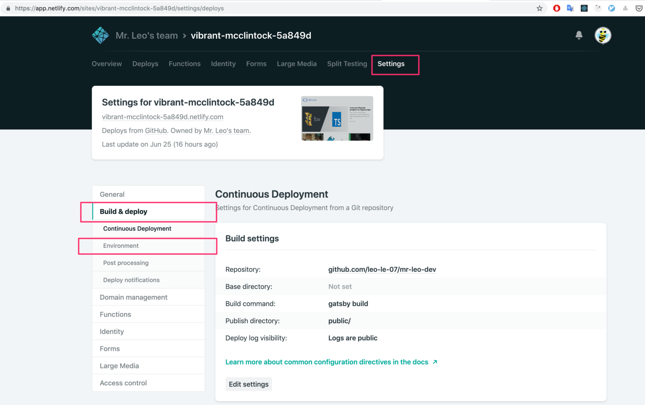
Task: Select Large Media in settings sidebar
Action: 148,366
